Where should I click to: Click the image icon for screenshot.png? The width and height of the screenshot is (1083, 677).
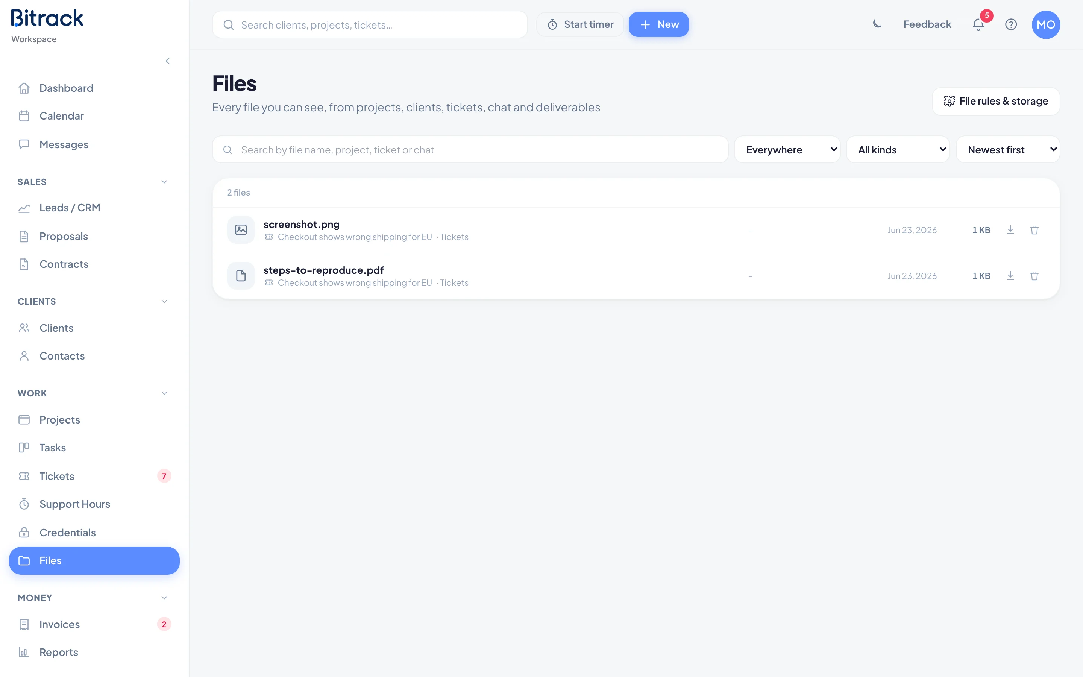(x=241, y=230)
